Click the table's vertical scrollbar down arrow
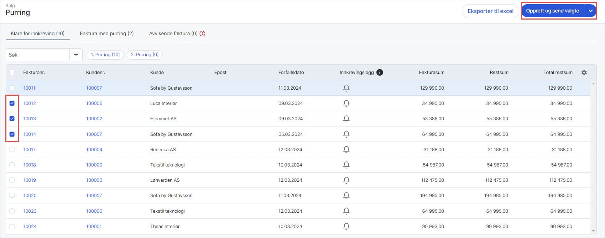Image resolution: width=605 pixels, height=238 pixels. tap(593, 231)
